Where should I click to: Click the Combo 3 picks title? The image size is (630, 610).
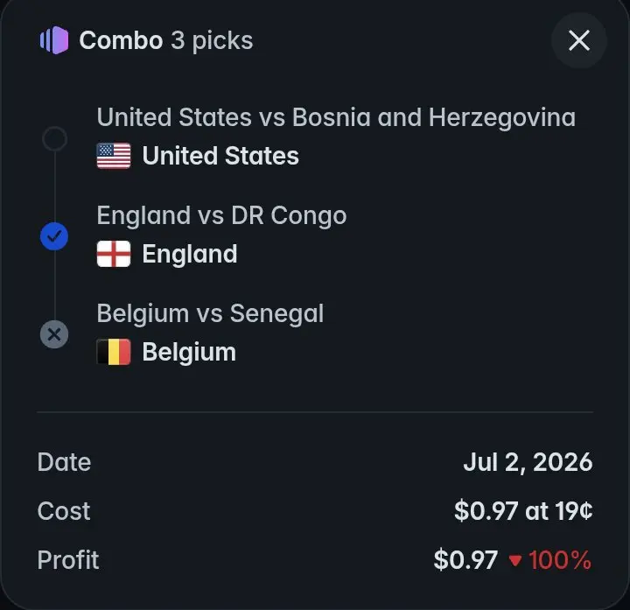pyautogui.click(x=166, y=40)
